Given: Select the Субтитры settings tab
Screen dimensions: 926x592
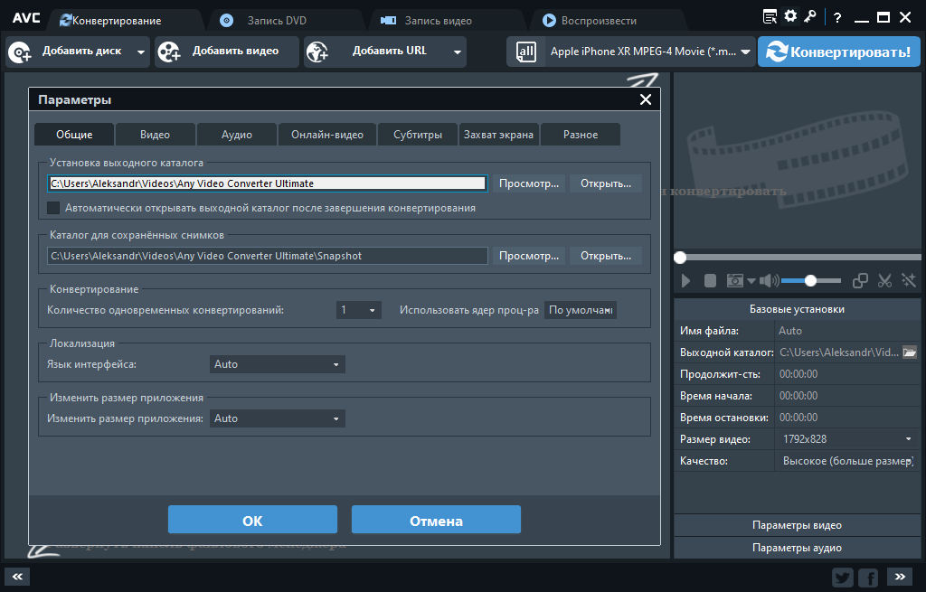Looking at the screenshot, I should [418, 135].
